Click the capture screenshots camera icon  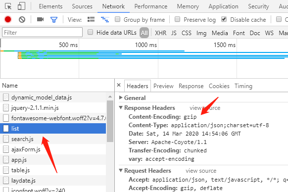click(40, 19)
